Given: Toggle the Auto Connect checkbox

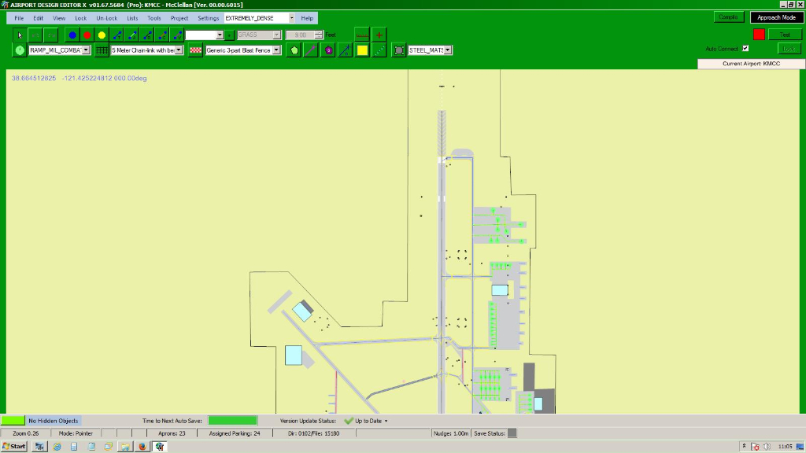Looking at the screenshot, I should [745, 49].
